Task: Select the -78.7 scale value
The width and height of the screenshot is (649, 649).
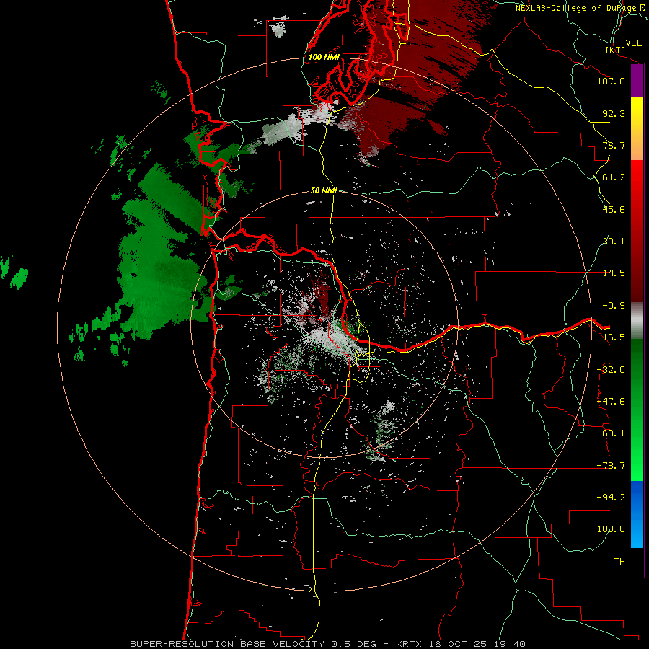Action: click(x=611, y=466)
